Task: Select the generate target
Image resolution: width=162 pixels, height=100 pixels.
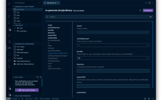Action: (x=27, y=9)
